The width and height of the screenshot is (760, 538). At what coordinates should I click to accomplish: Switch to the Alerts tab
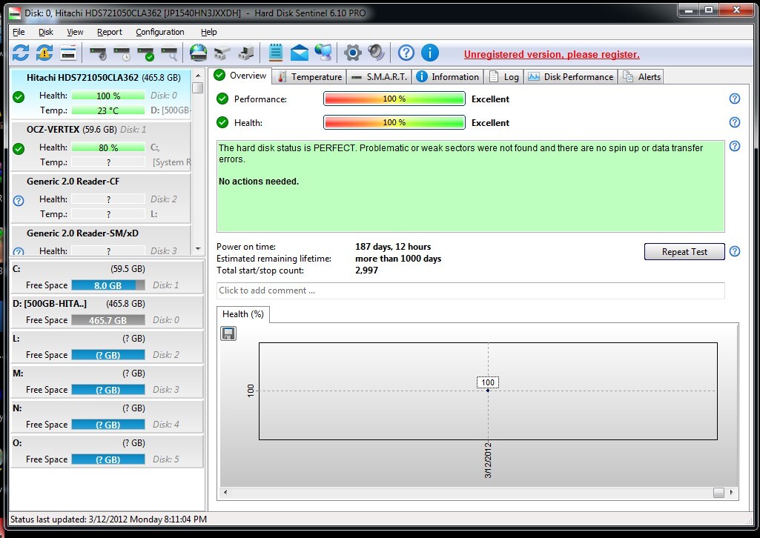pyautogui.click(x=641, y=77)
